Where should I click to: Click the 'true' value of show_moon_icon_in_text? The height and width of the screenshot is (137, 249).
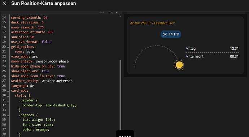point(61,76)
